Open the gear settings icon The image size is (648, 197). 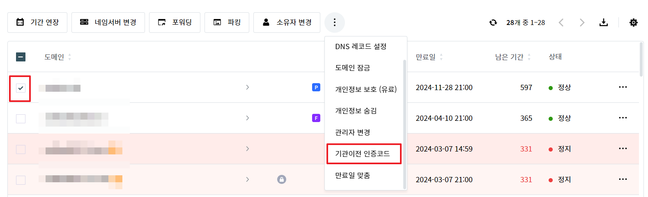(x=634, y=23)
